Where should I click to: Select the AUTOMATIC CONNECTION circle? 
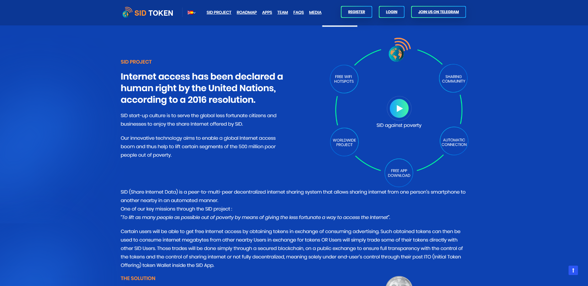pyautogui.click(x=454, y=141)
